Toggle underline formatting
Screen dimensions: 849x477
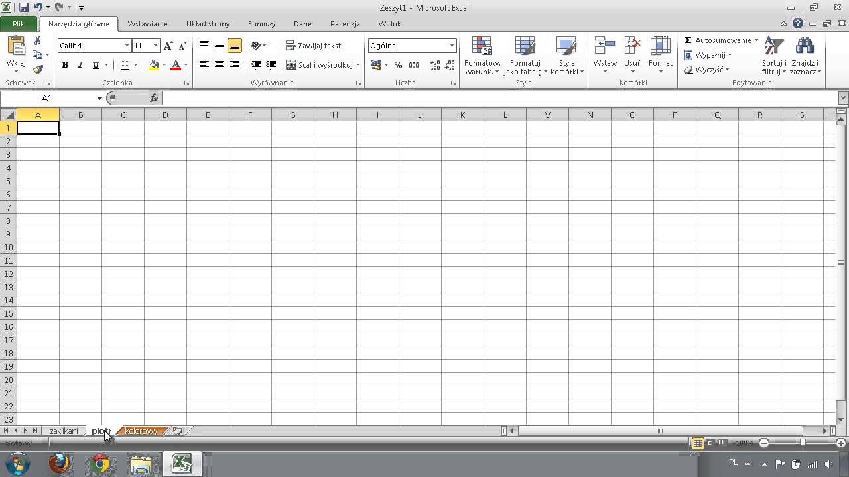tap(96, 65)
